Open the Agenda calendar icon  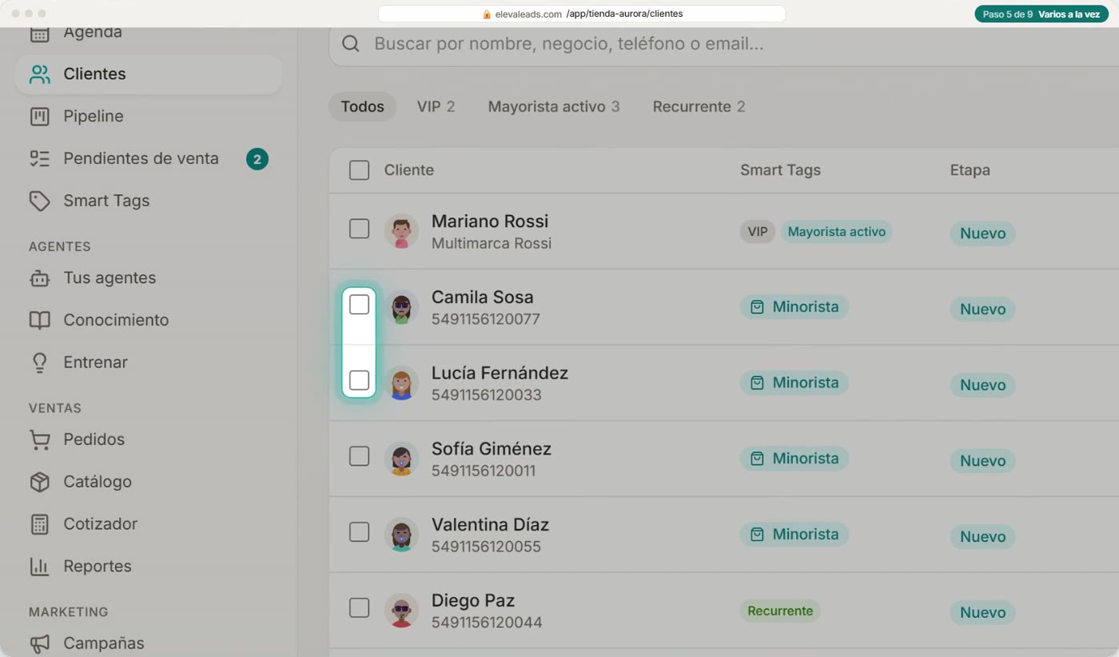click(x=39, y=34)
